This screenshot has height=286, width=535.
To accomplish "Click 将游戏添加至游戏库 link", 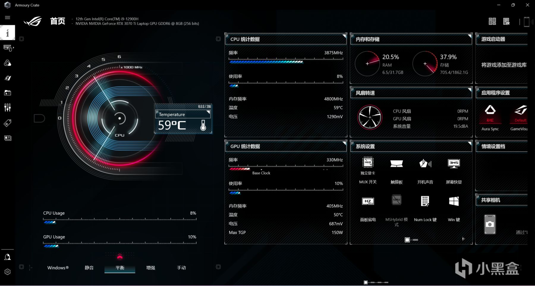I will coord(504,65).
